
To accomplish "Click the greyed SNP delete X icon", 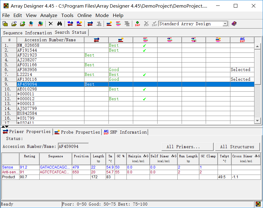I will (x=146, y=24).
